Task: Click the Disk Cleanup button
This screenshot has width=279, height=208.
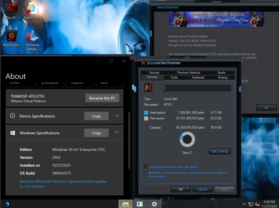Action: [x=220, y=151]
